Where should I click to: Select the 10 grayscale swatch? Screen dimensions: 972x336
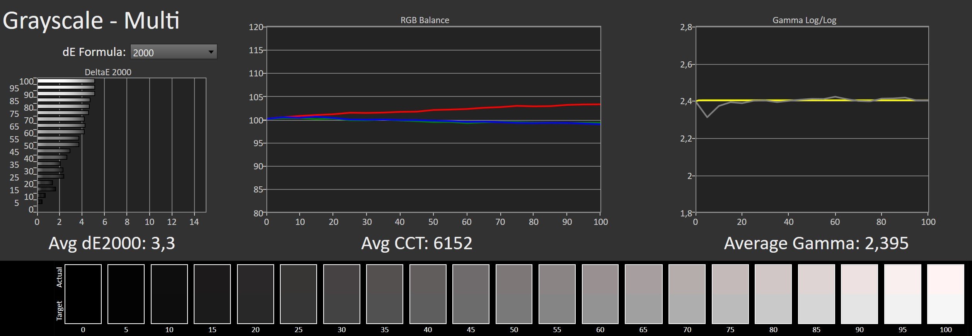(169, 294)
